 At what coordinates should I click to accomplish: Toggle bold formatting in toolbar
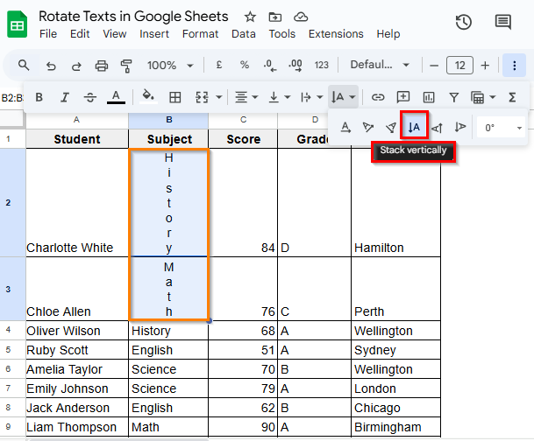point(39,97)
